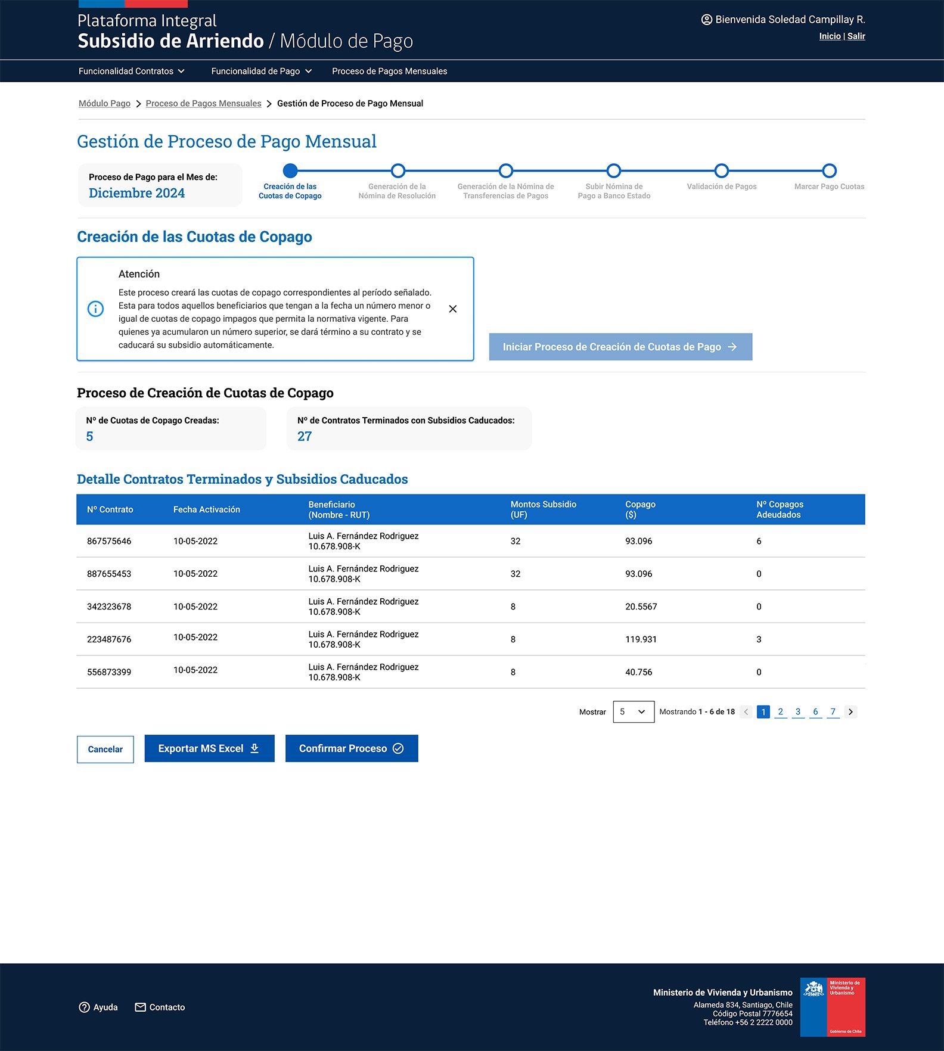
Task: Click Montos Subsidio (UF) column header
Action: [x=544, y=509]
